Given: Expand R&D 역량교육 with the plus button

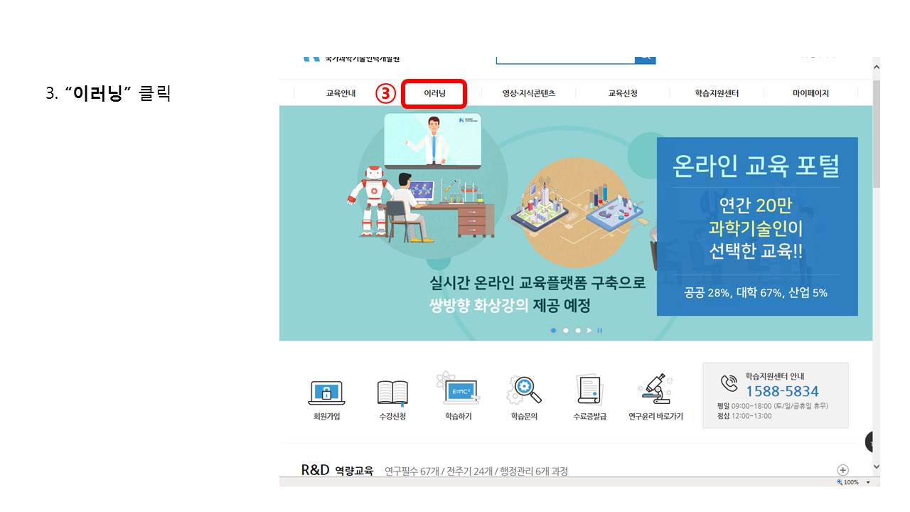Looking at the screenshot, I should 843,470.
